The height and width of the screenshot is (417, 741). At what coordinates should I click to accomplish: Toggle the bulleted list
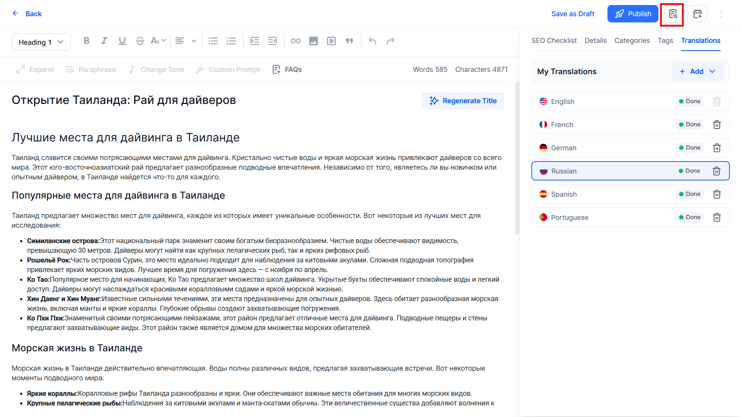coord(213,41)
